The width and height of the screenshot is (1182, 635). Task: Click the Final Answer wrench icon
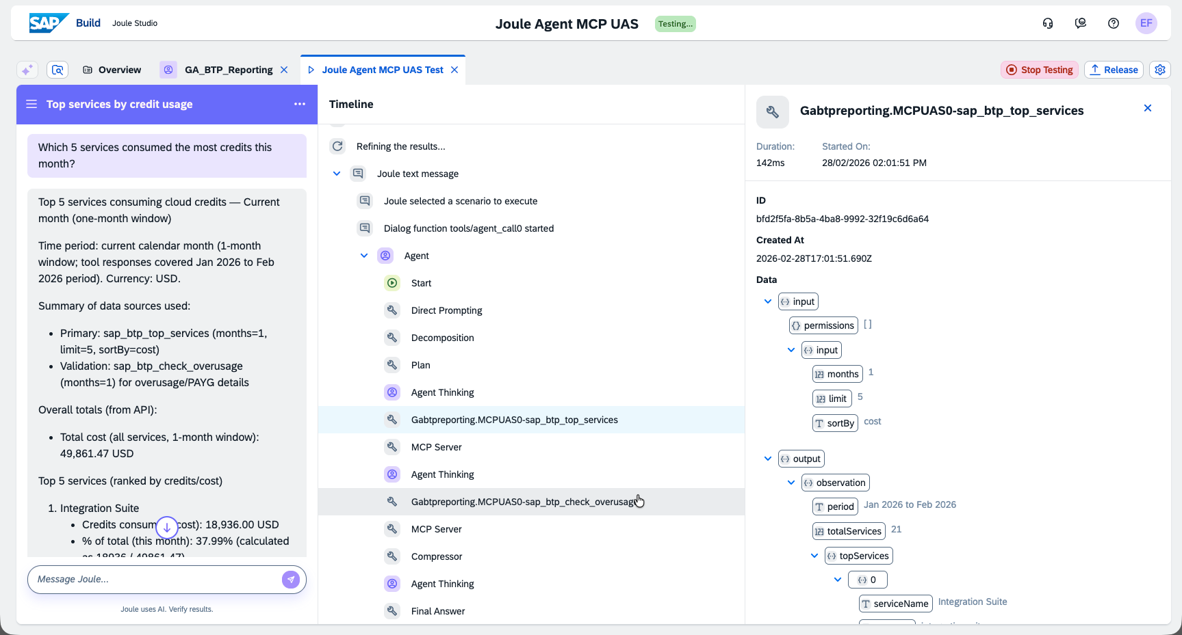(392, 611)
